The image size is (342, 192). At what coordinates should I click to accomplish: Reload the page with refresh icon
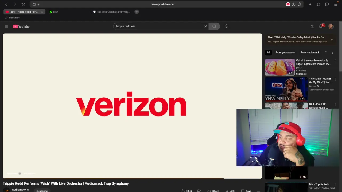pyautogui.click(x=299, y=4)
